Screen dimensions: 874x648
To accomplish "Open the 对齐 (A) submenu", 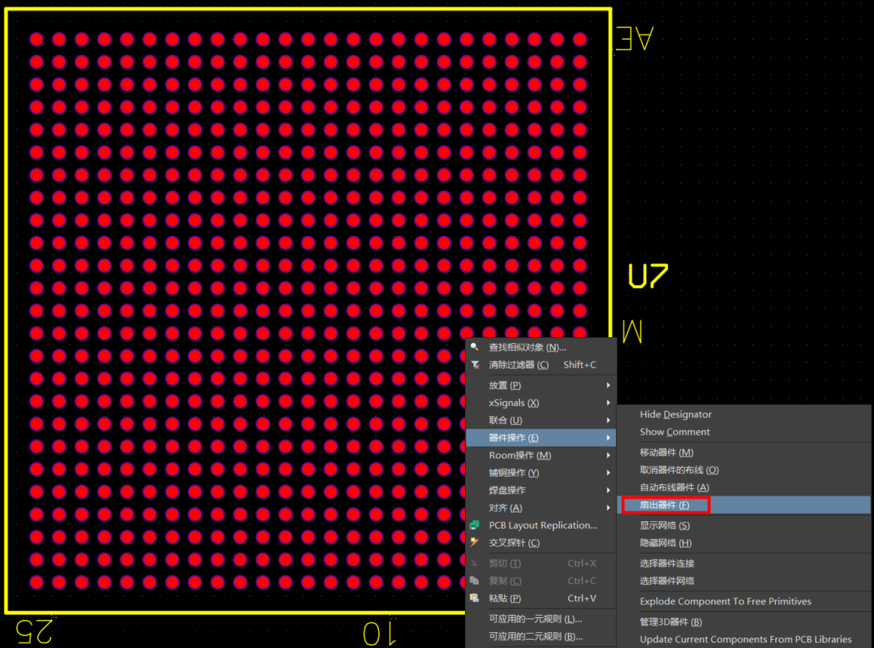I will click(506, 508).
